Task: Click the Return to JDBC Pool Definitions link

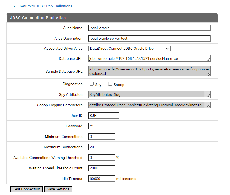Action: 46,6
